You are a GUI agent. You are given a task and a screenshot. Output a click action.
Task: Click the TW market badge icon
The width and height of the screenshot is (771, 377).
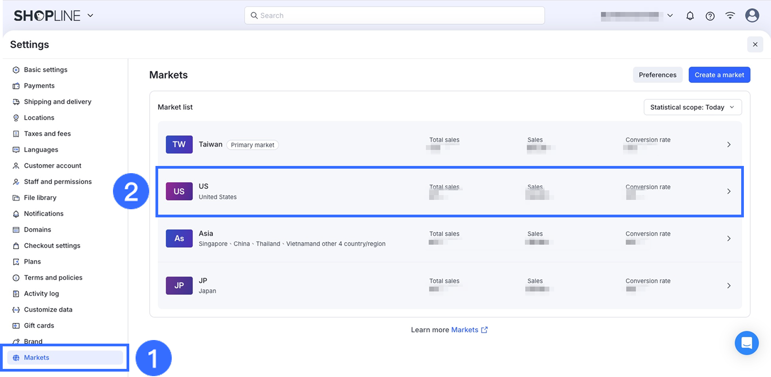click(x=179, y=144)
